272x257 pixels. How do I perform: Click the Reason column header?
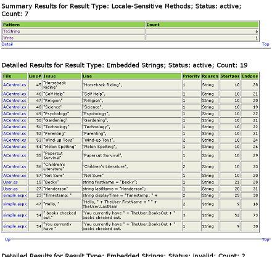[210, 76]
